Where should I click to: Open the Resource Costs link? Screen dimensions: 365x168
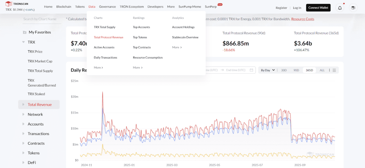(x=303, y=19)
